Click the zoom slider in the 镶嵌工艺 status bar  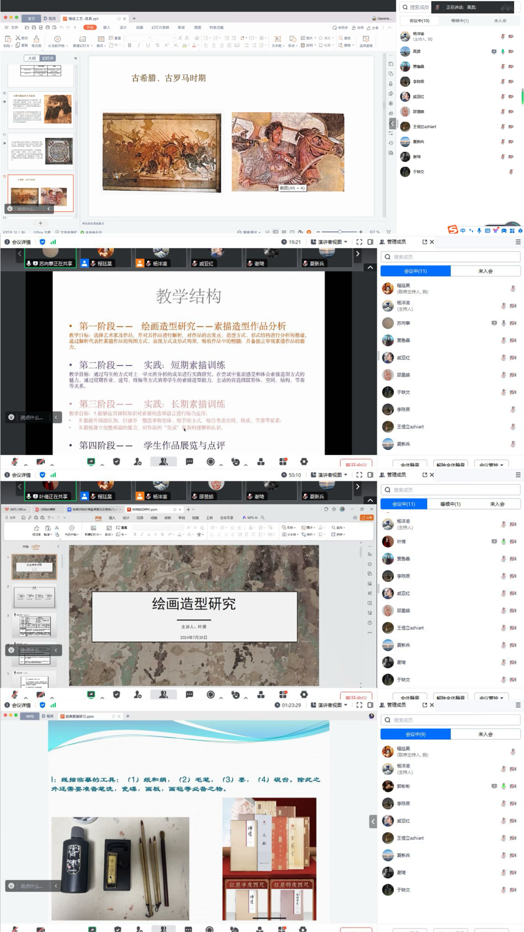tap(340, 232)
